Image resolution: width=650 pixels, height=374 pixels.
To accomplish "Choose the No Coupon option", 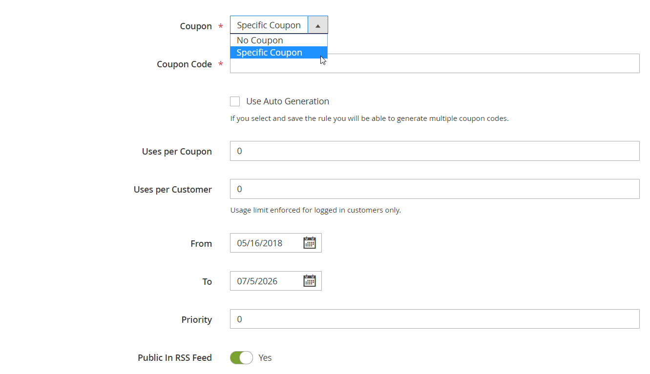I will 260,40.
